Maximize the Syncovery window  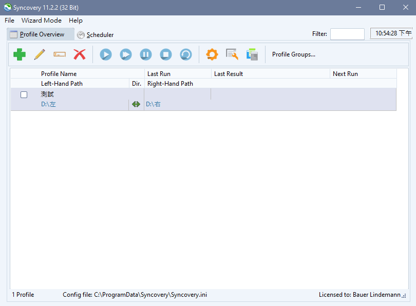tap(382, 7)
